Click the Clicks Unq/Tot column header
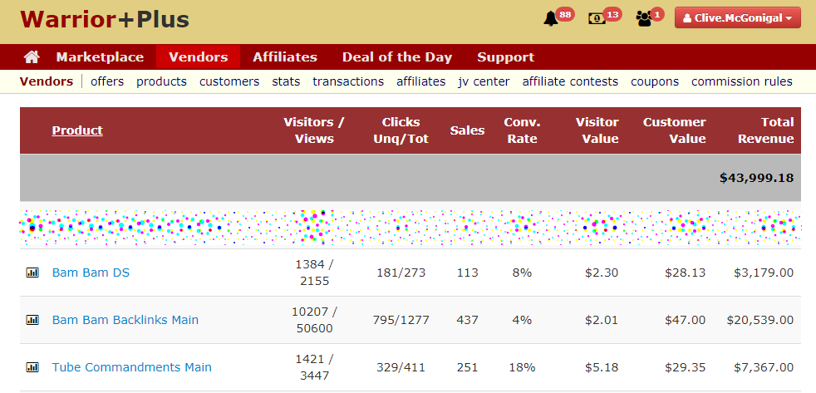Screen dimensions: 816x393 click(x=401, y=130)
